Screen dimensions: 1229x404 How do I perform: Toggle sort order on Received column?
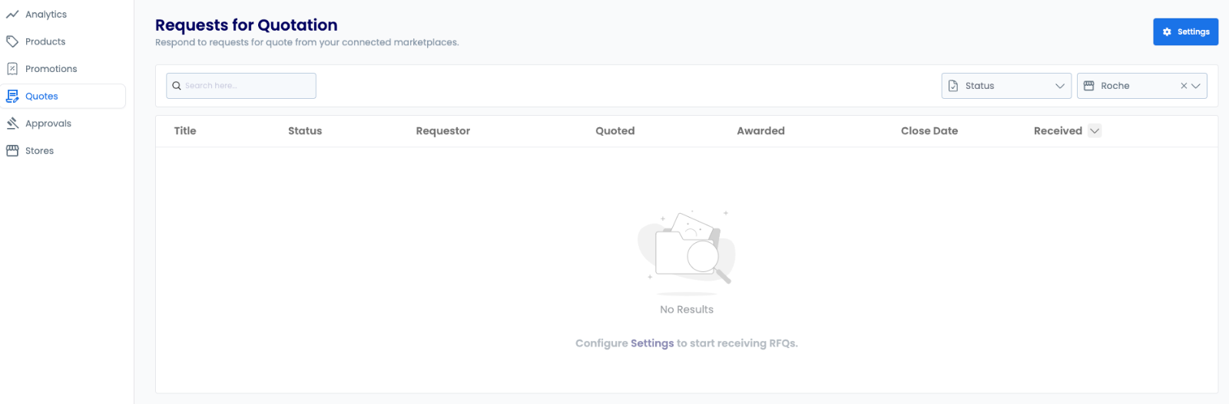(1095, 131)
